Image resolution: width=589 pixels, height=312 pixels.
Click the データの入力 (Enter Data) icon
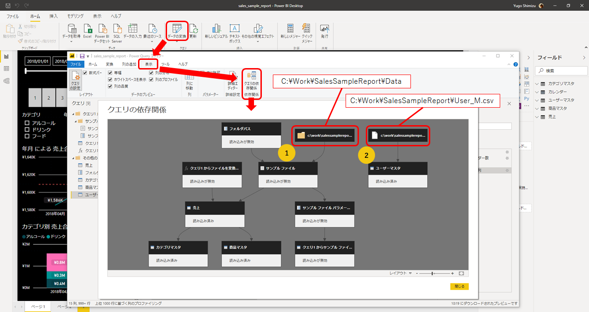tap(133, 29)
